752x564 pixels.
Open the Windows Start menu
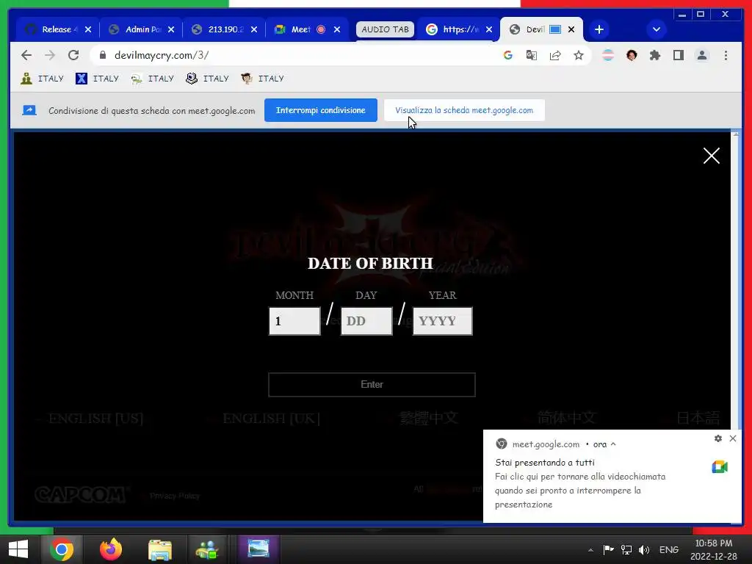coord(18,549)
